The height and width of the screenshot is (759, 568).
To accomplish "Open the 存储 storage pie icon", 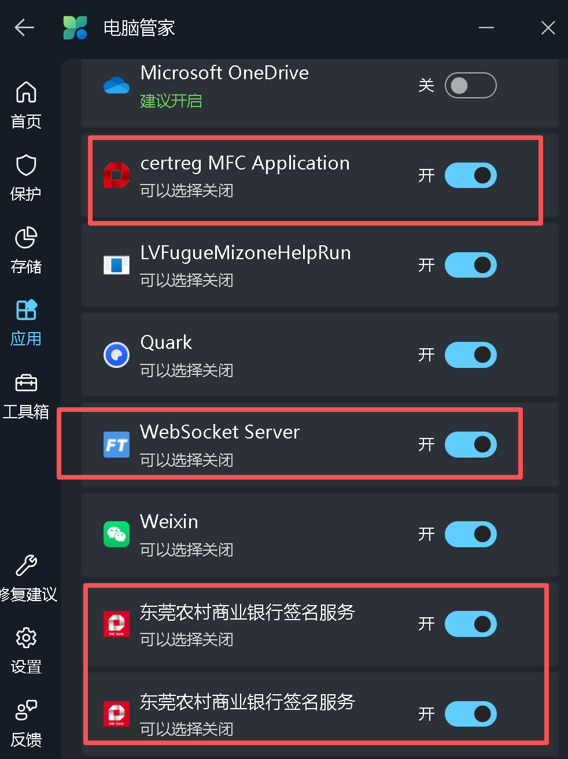I will tap(26, 237).
